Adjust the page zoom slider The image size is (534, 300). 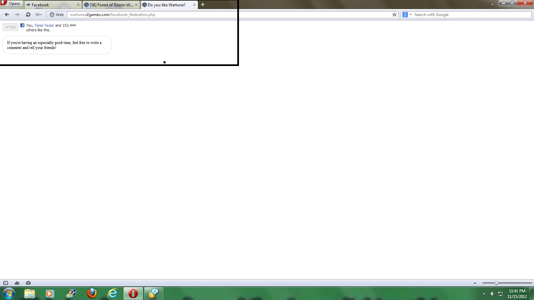(496, 283)
